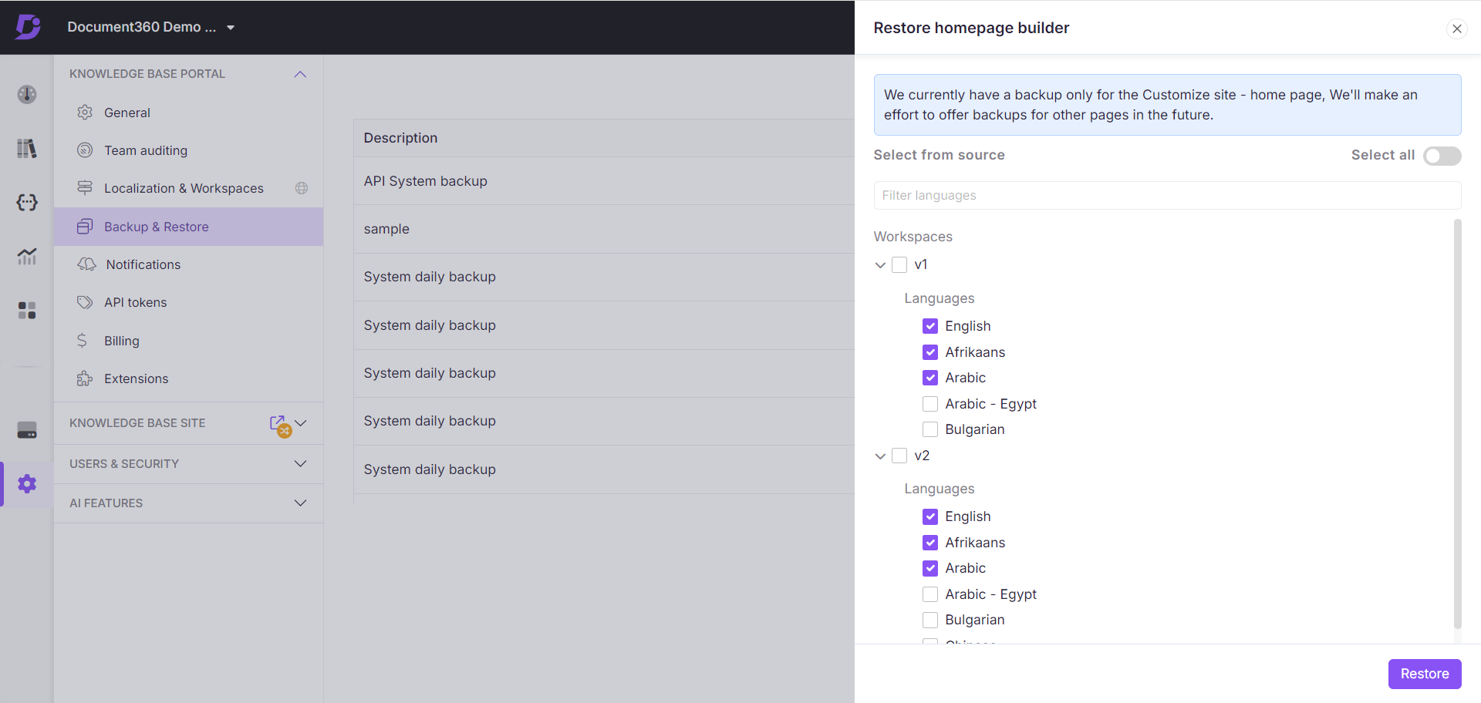Check Bulgarian under v1 workspace
The height and width of the screenshot is (703, 1481).
(930, 429)
